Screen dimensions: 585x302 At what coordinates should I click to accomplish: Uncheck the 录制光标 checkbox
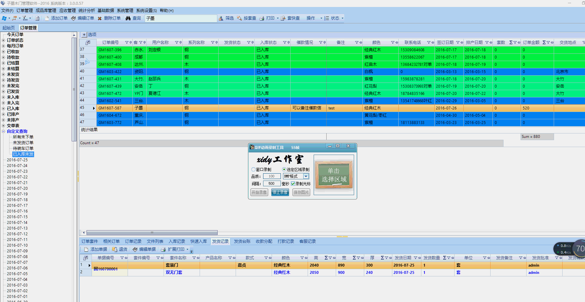click(x=293, y=184)
